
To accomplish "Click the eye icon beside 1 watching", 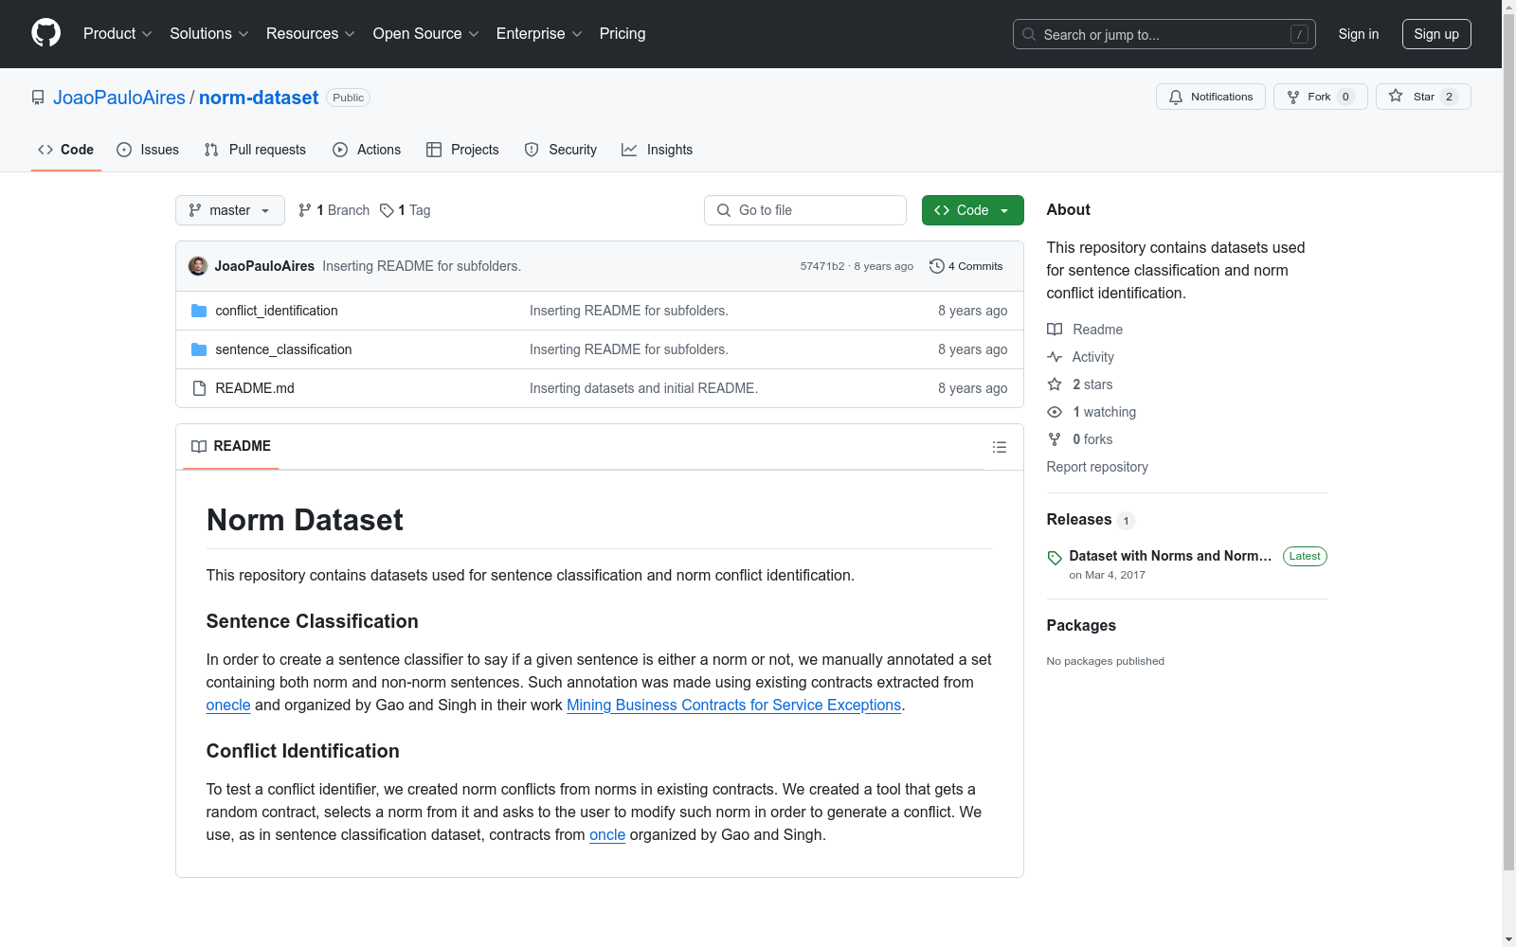I will pos(1055,412).
